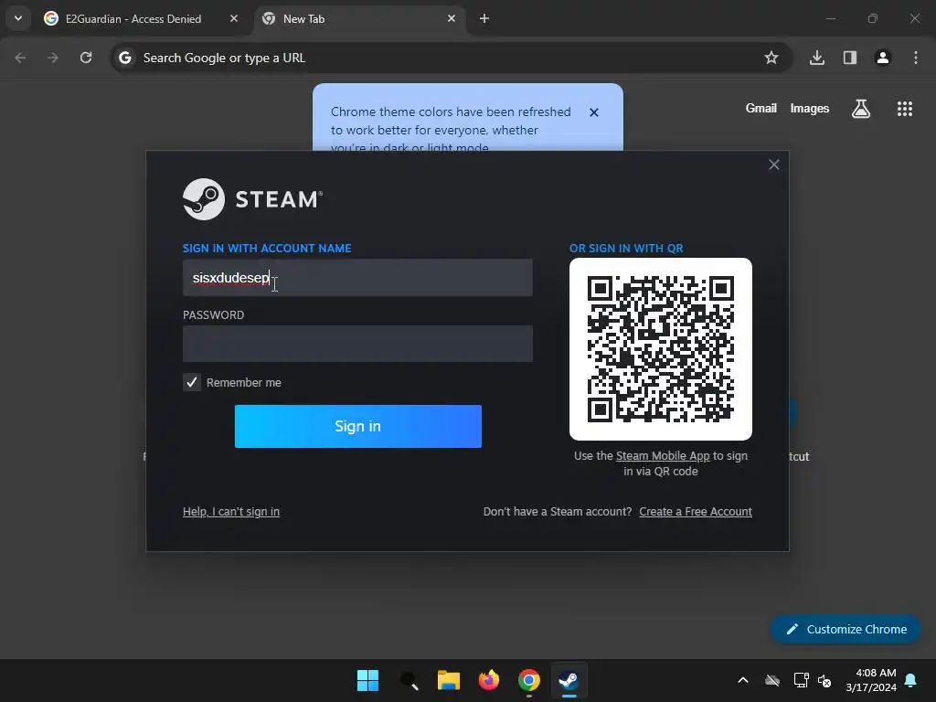Screen dimensions: 936x702
Task: Open the clock showing 4:08 AM
Action: (871, 680)
